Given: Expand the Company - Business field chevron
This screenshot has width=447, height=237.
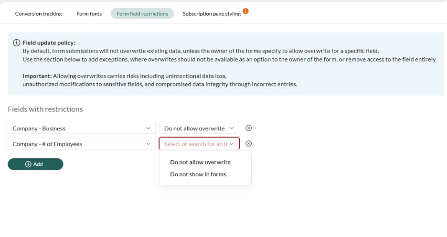Looking at the screenshot, I should pos(149,128).
